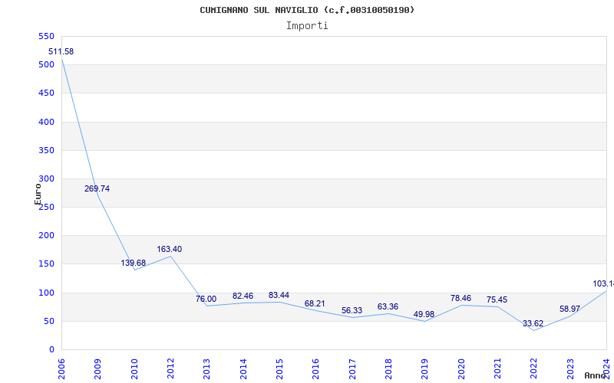Select the 400 y-axis tick label
The height and width of the screenshot is (383, 614).
46,122
